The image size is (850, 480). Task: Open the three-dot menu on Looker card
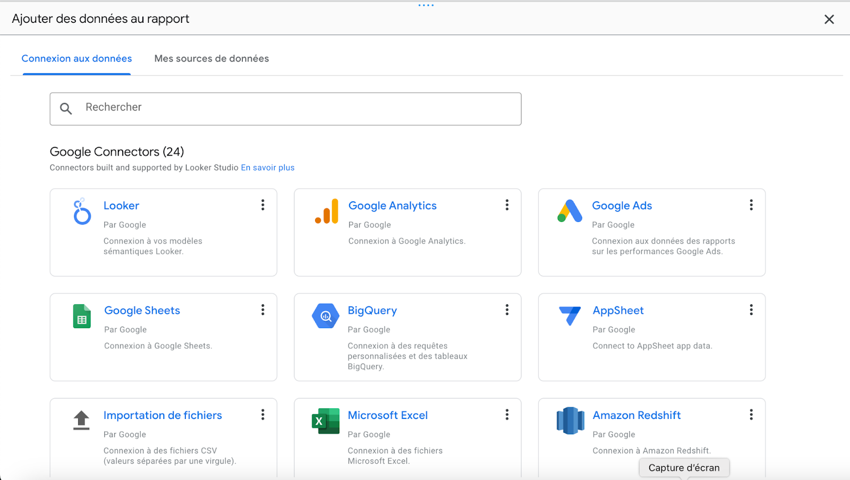[x=262, y=205]
